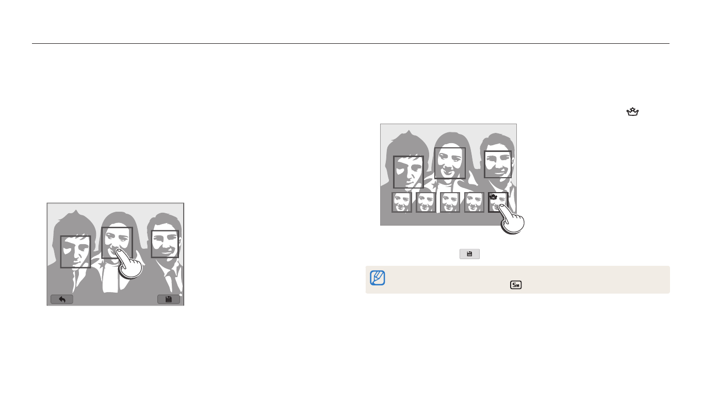
Task: Tap the back arrow button in left preview
Action: (62, 299)
